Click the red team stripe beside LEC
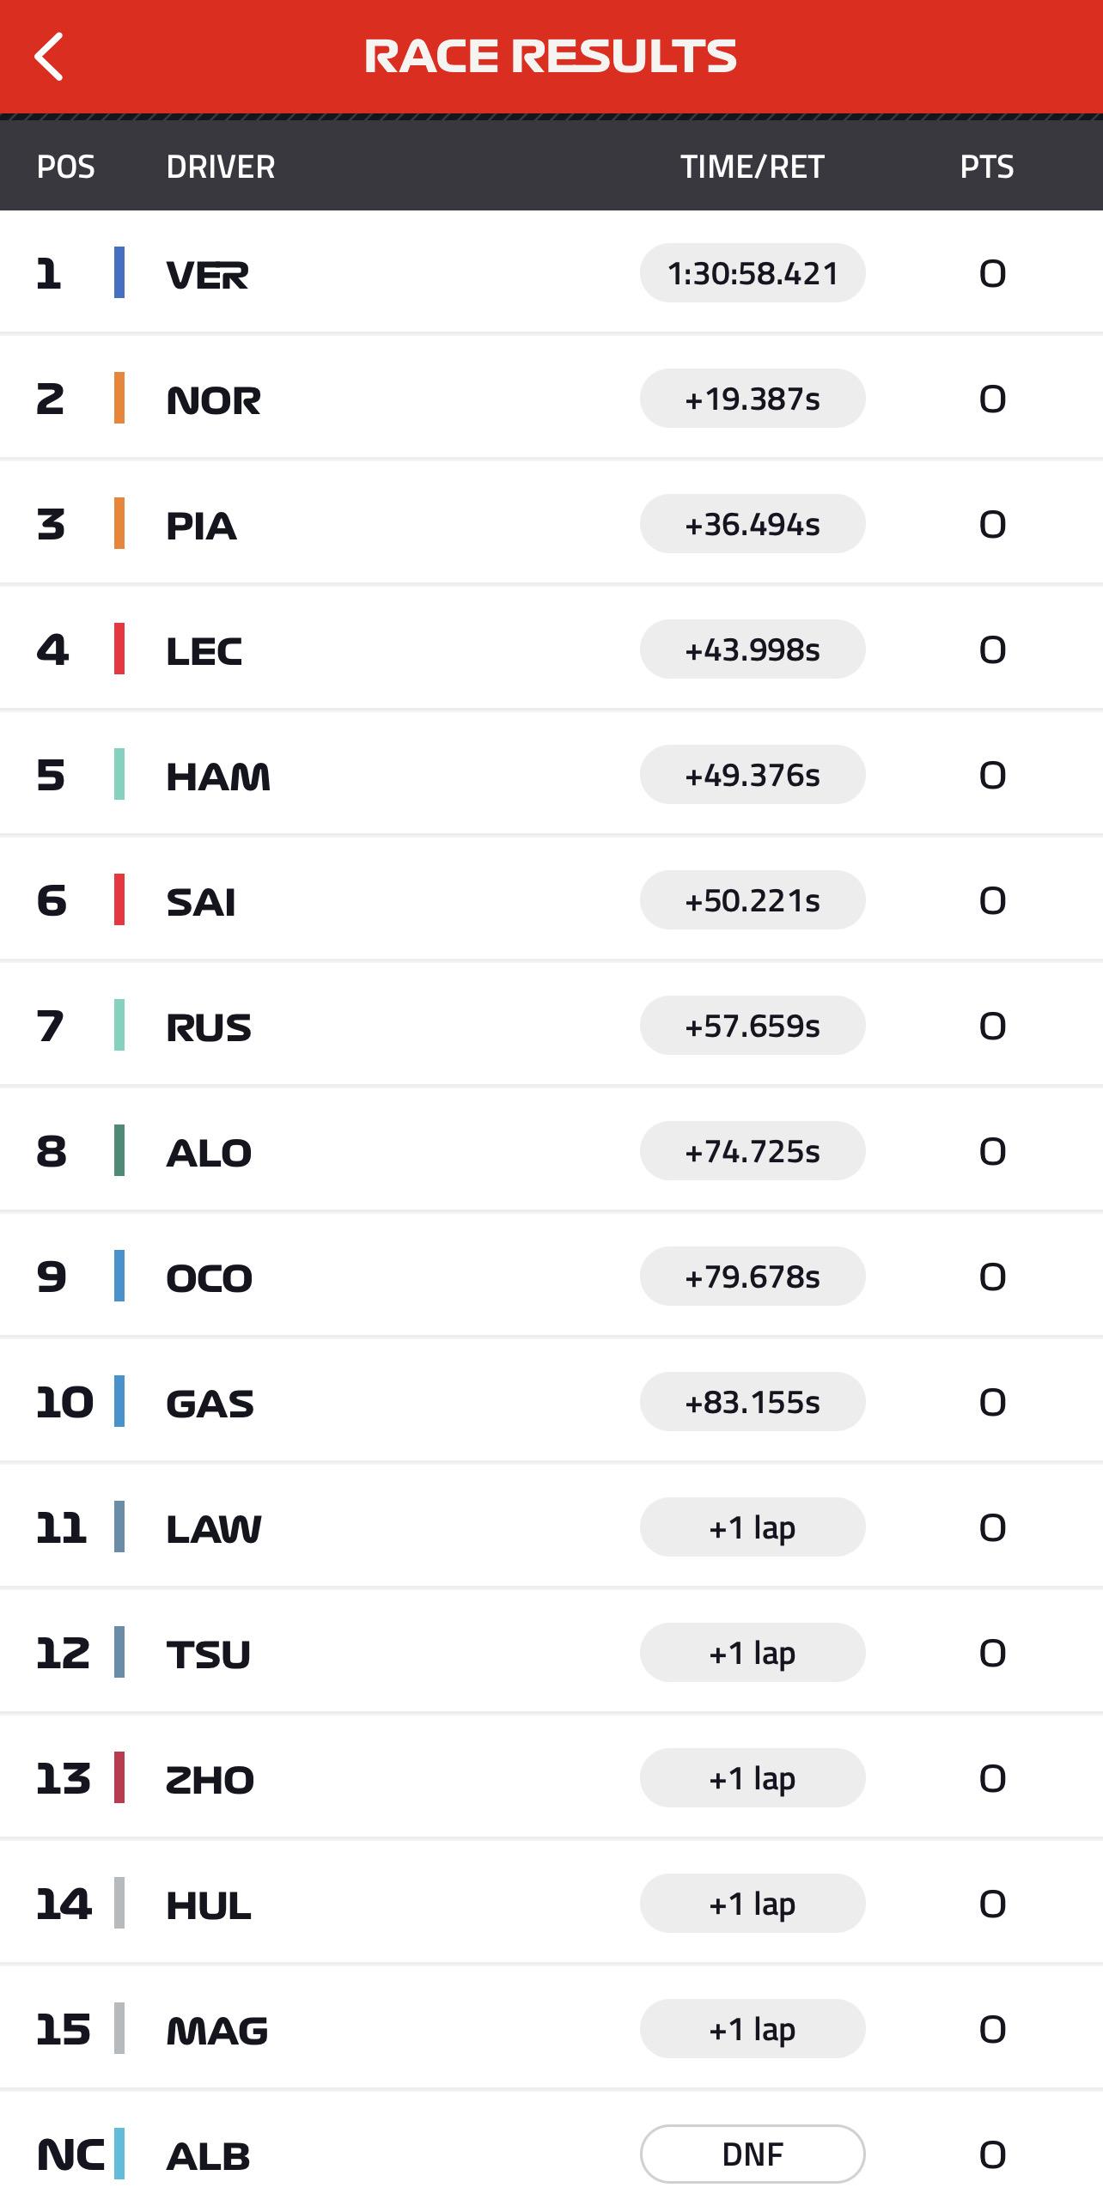 [119, 649]
